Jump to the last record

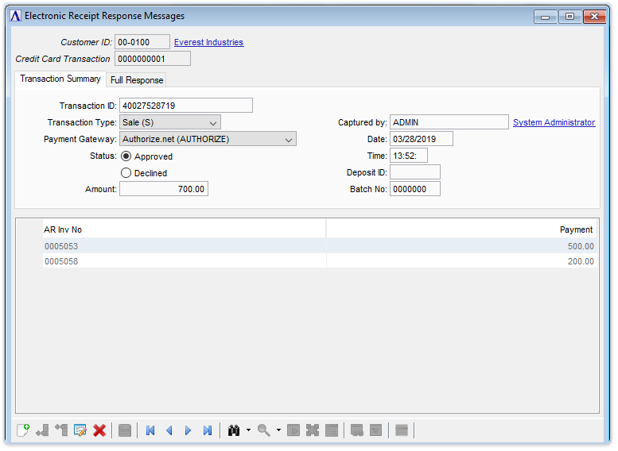(x=208, y=430)
